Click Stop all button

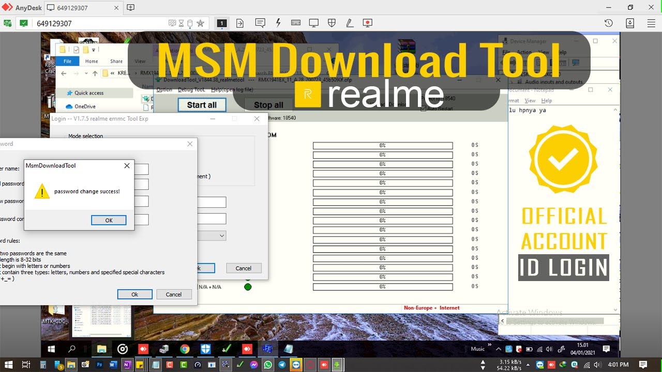tap(268, 105)
